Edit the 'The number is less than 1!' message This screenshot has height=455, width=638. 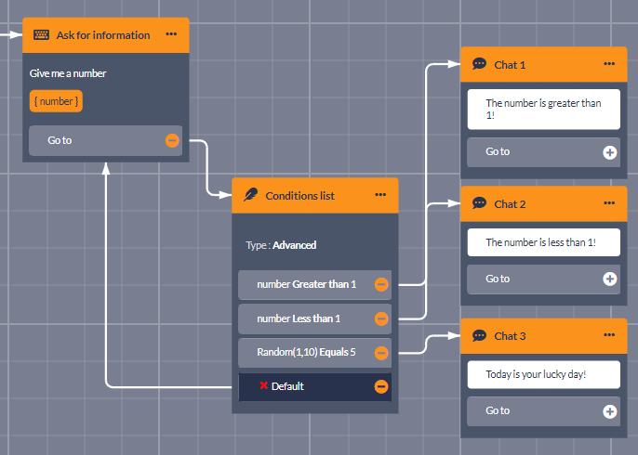click(543, 242)
